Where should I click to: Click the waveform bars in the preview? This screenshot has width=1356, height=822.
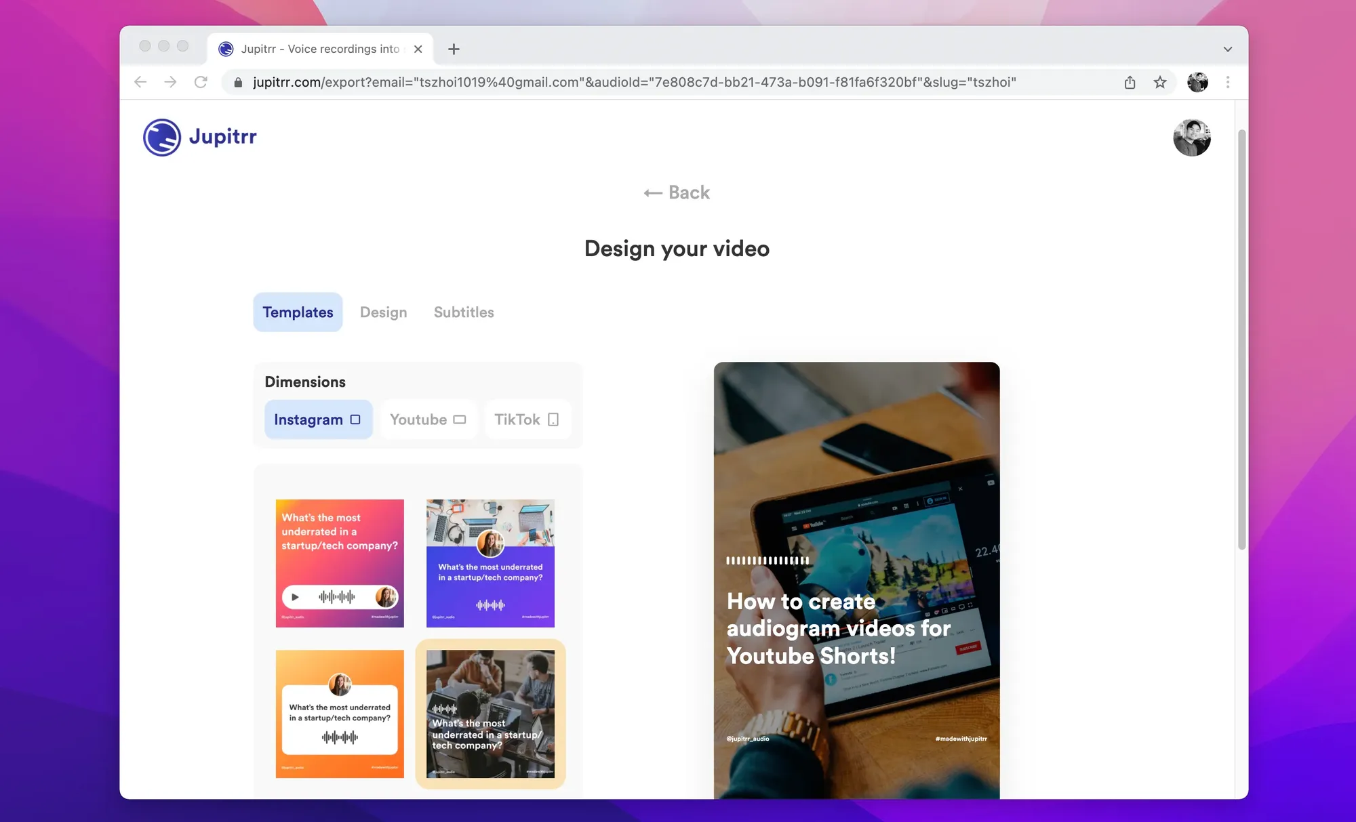(x=767, y=560)
